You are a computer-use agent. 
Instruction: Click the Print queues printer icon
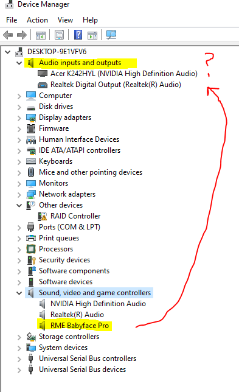(x=31, y=238)
